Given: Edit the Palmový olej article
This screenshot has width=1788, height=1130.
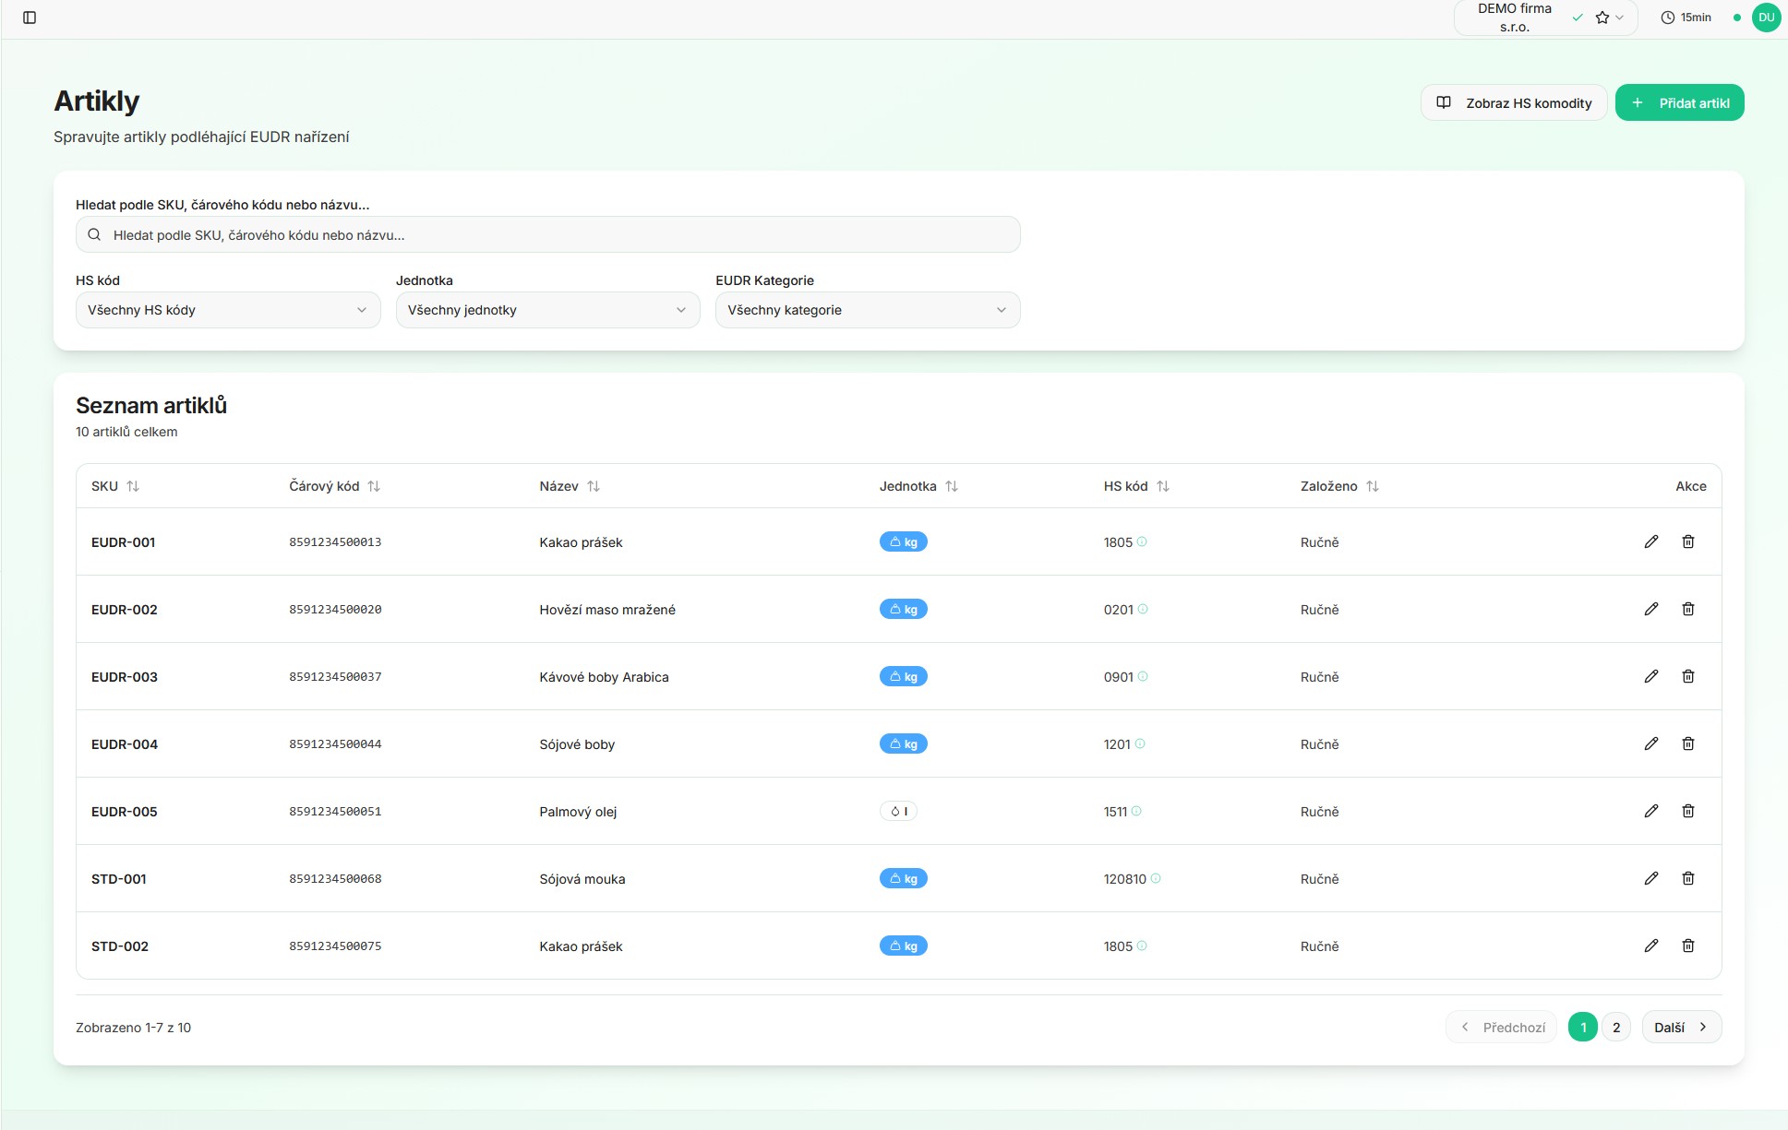Looking at the screenshot, I should pos(1651,811).
